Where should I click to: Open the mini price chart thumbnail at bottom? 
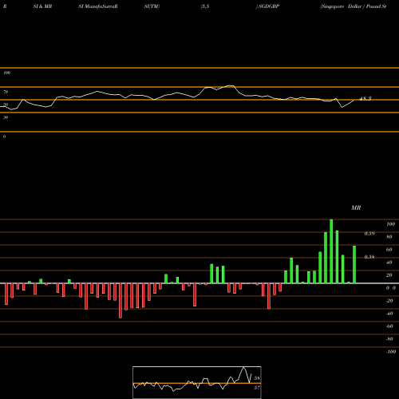197,382
